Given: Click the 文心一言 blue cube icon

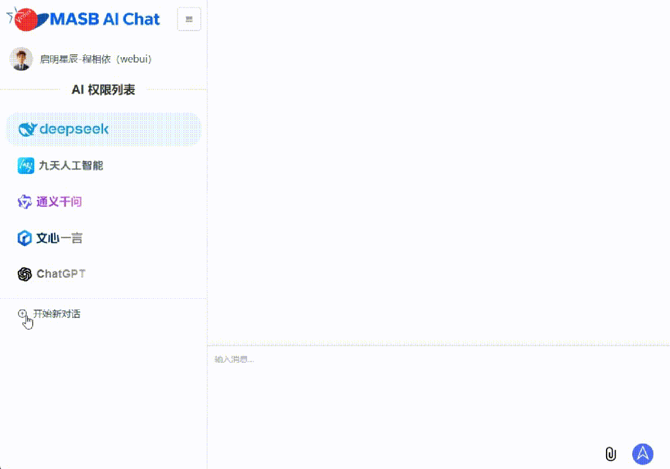Looking at the screenshot, I should pos(25,238).
